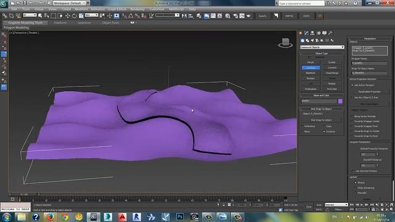Click the Render Setup icon
This screenshot has width=395, height=222.
235,16
